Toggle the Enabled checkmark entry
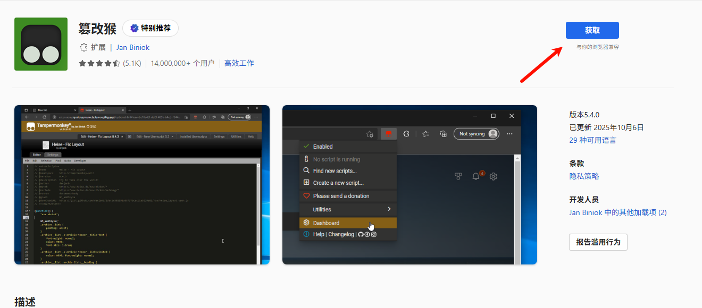702x308 pixels. 322,147
